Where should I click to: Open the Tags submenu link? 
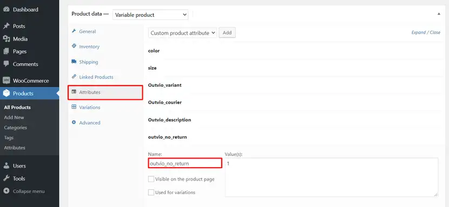(x=9, y=137)
